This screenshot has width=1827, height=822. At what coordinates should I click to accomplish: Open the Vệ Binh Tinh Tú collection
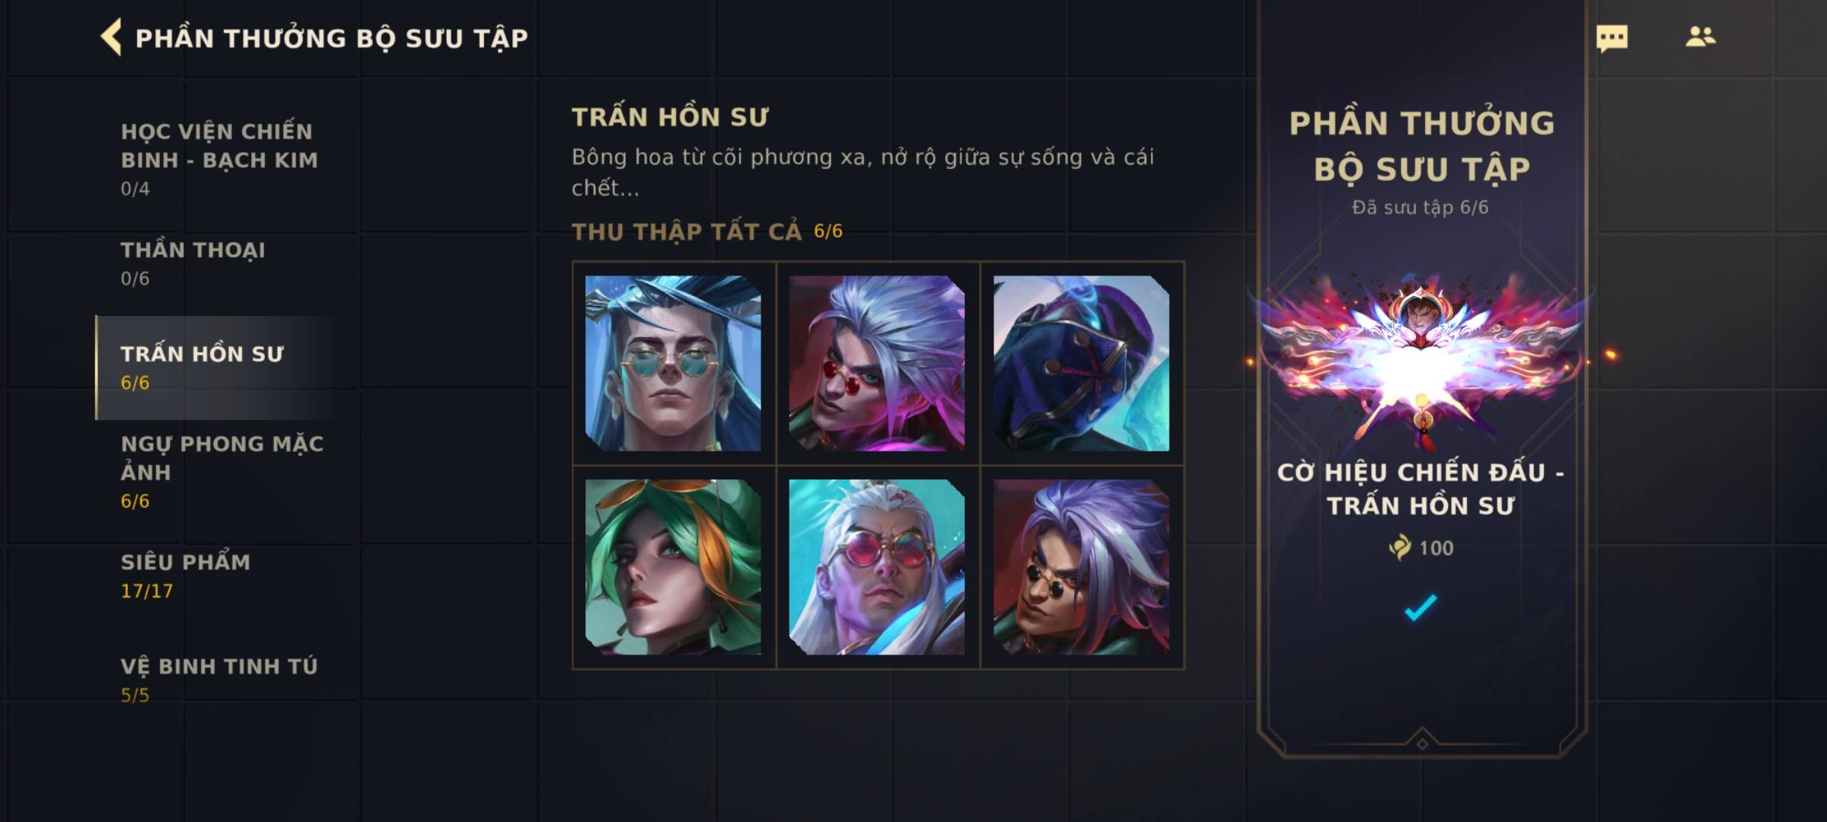219,679
